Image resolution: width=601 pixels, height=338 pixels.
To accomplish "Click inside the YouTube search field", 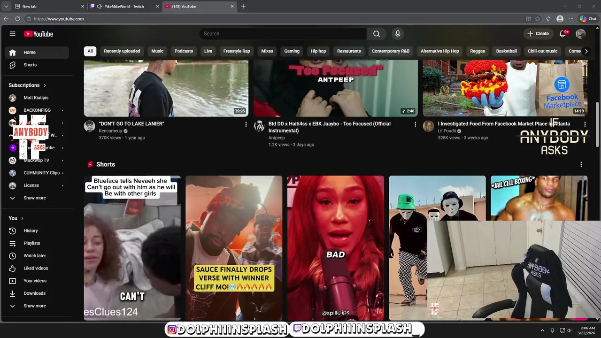I will tap(283, 34).
